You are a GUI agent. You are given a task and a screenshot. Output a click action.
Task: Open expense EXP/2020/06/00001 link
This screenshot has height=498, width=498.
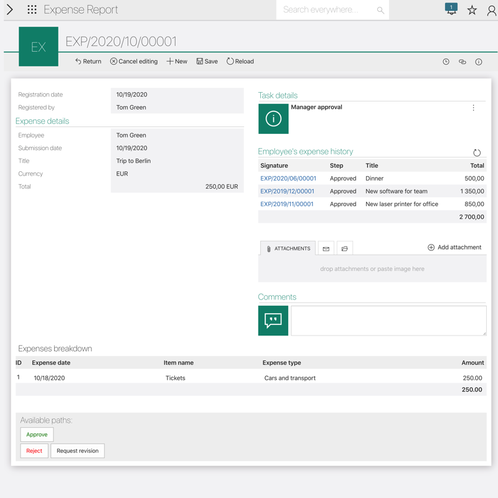tap(288, 179)
